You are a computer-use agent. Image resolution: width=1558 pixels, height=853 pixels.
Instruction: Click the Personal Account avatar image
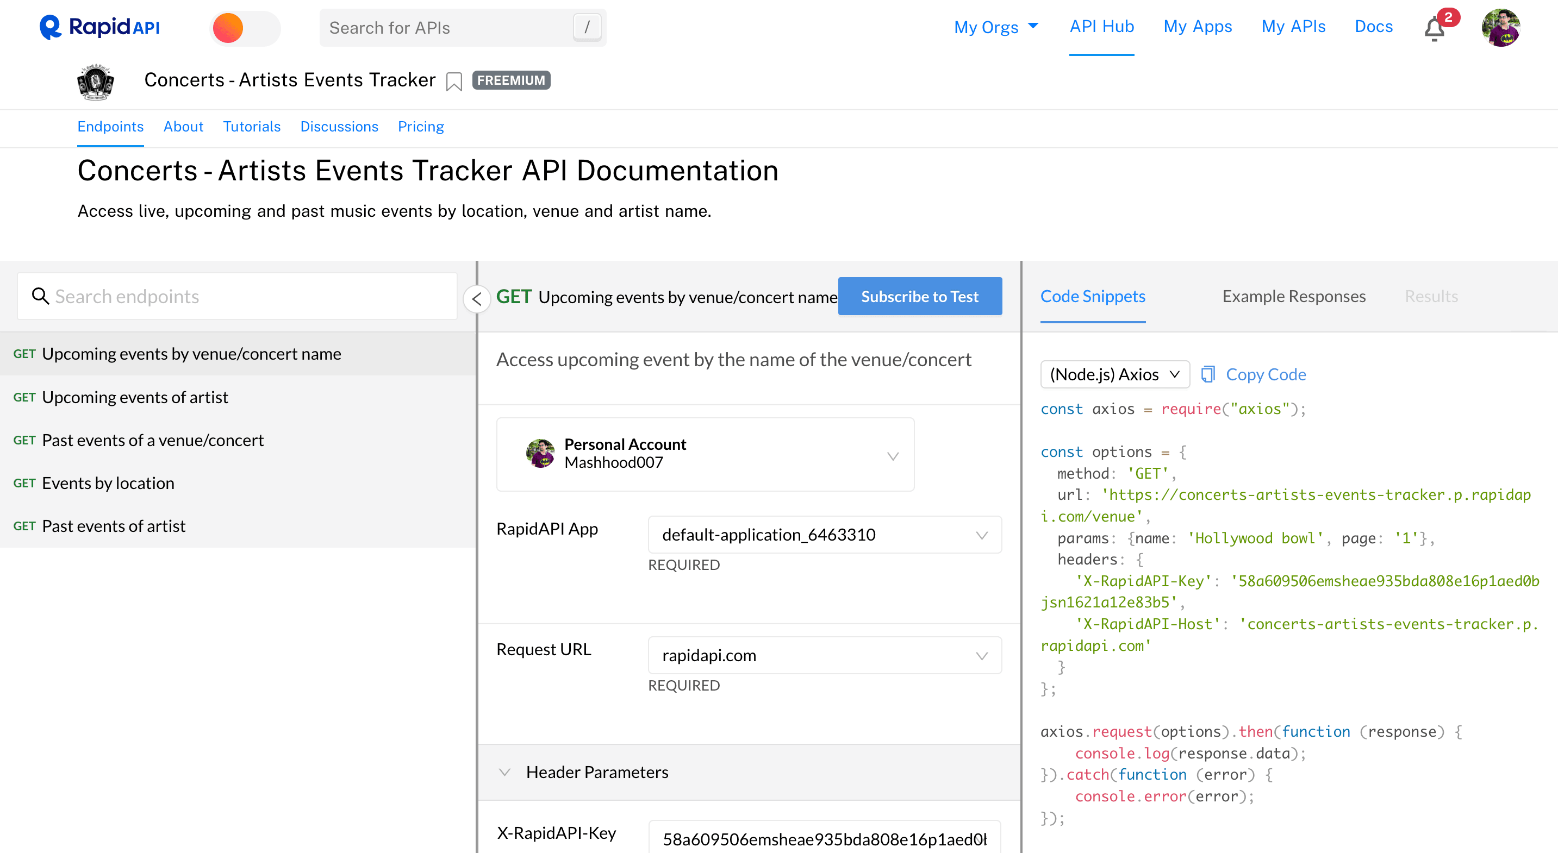pos(540,454)
